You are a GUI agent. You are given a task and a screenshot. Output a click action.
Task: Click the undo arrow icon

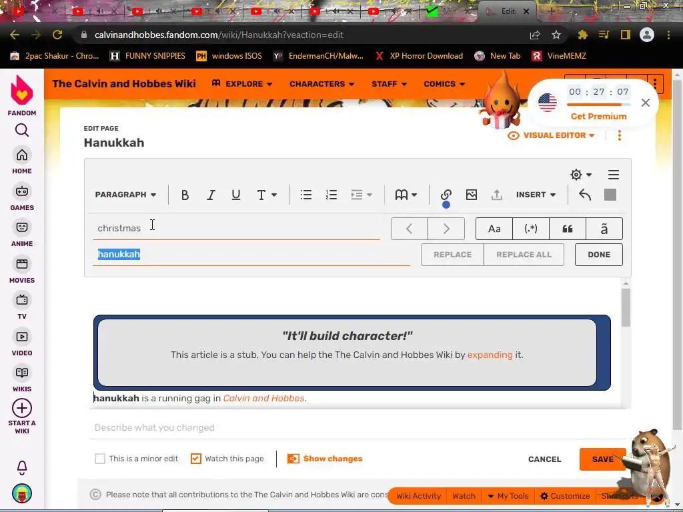[x=585, y=195]
